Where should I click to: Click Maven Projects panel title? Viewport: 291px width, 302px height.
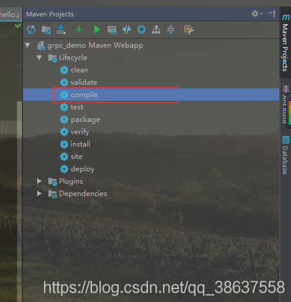pos(50,14)
